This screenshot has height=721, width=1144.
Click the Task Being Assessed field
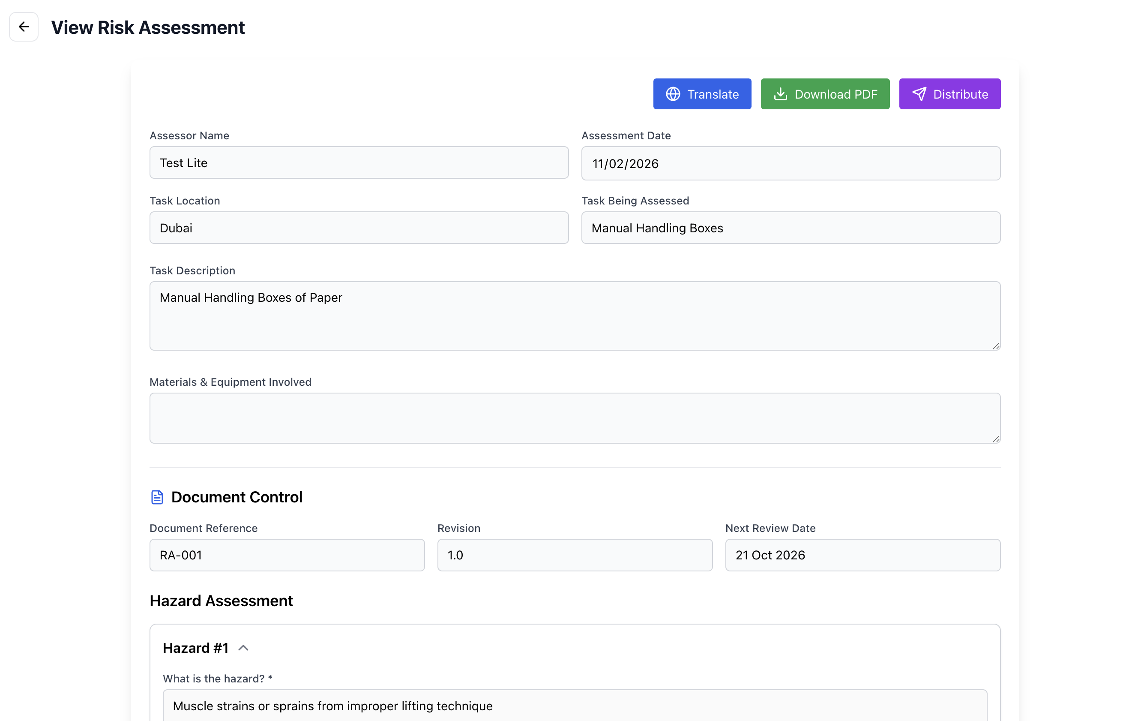[791, 228]
